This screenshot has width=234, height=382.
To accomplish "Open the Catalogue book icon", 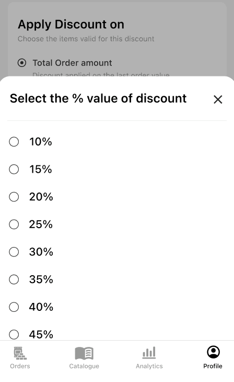I will click(84, 353).
